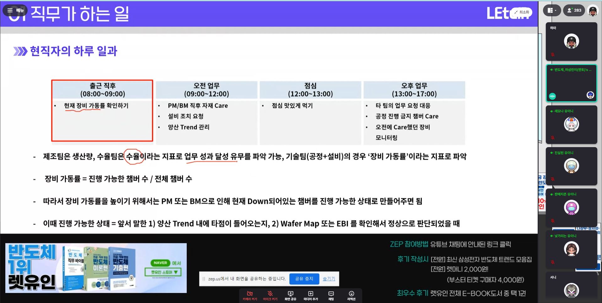
Task: Click your profile avatar next to 283
Action: click(x=593, y=11)
